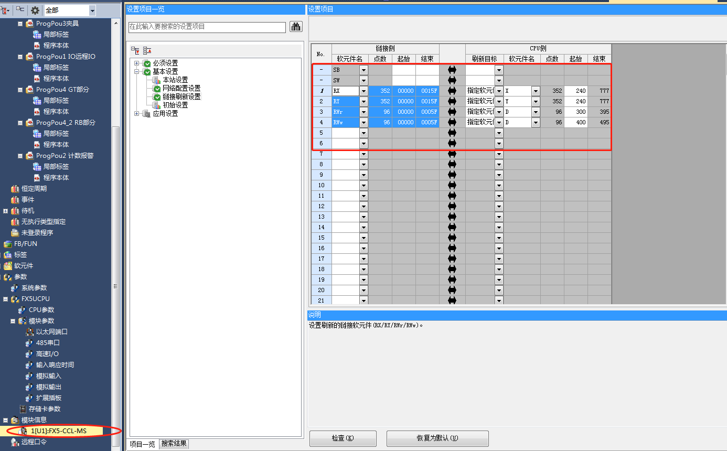Open the RX link device name dropdown

[363, 91]
